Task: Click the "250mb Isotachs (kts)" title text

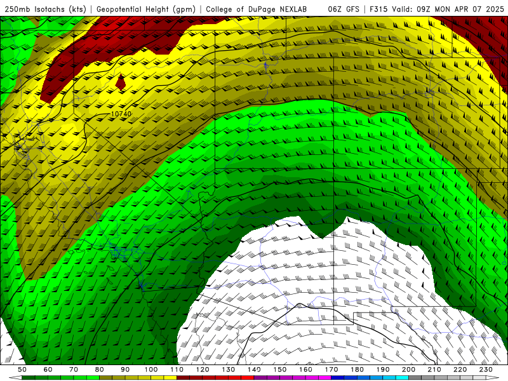Action: (46, 10)
